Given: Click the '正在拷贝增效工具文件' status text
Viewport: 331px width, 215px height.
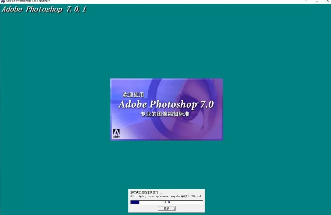Looking at the screenshot, I should 146,192.
